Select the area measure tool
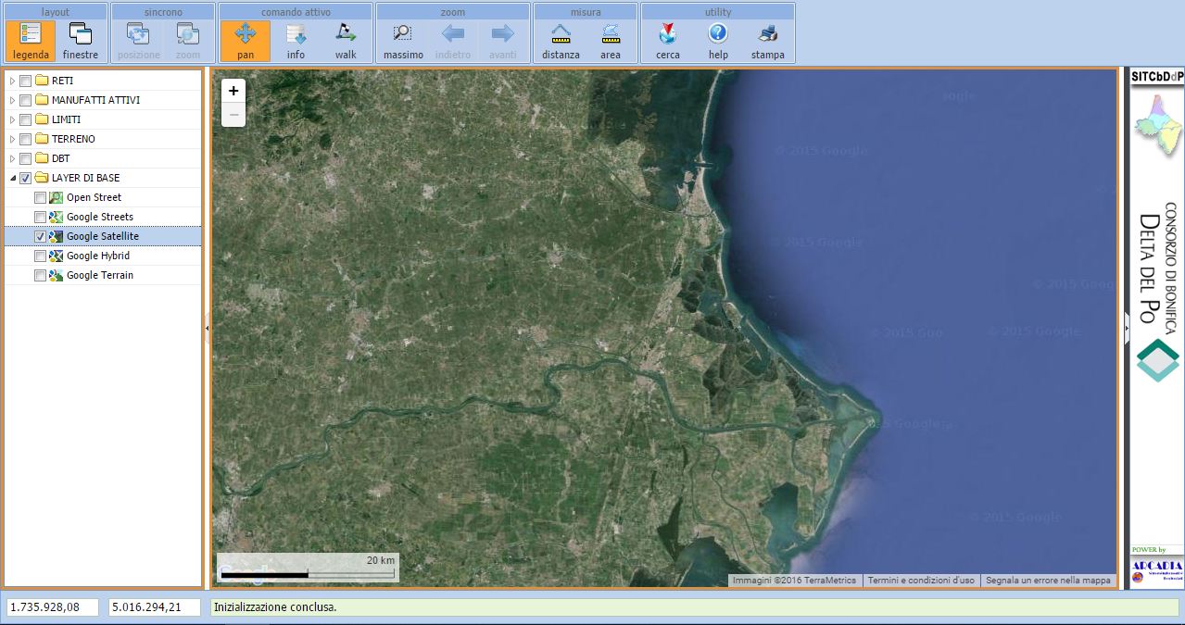The width and height of the screenshot is (1185, 625). (611, 42)
